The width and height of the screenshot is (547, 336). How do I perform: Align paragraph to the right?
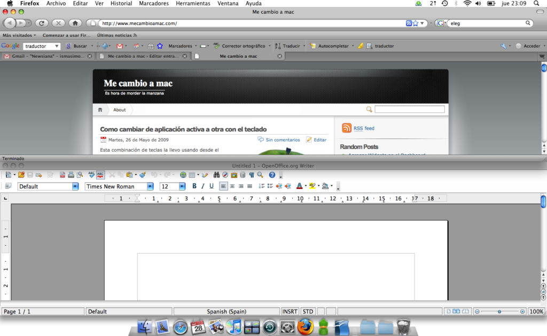pos(241,186)
